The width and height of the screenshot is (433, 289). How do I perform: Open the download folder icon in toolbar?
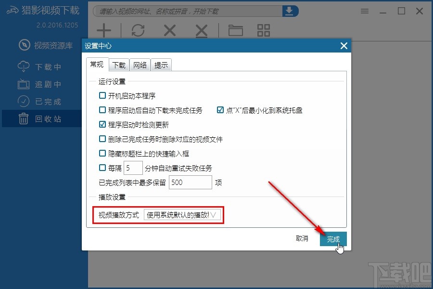236,30
